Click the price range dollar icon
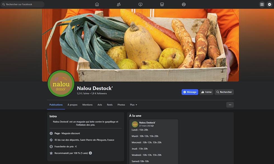 pos(51,147)
